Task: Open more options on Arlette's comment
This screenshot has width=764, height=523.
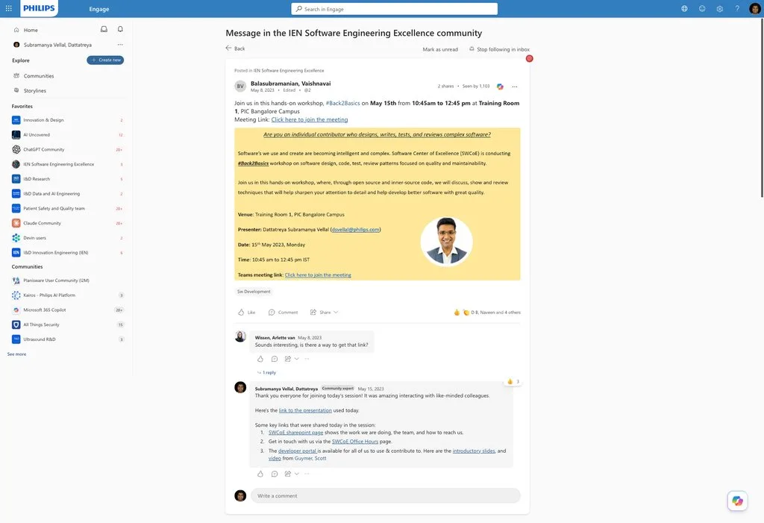Action: pos(307,359)
